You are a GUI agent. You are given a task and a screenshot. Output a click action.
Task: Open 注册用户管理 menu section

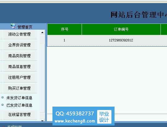click(19, 77)
